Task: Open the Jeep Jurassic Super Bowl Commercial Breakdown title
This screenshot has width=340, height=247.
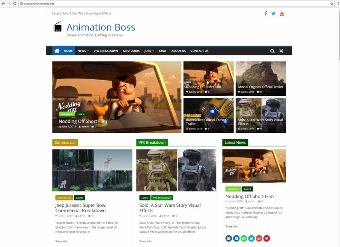Action: pos(81,208)
